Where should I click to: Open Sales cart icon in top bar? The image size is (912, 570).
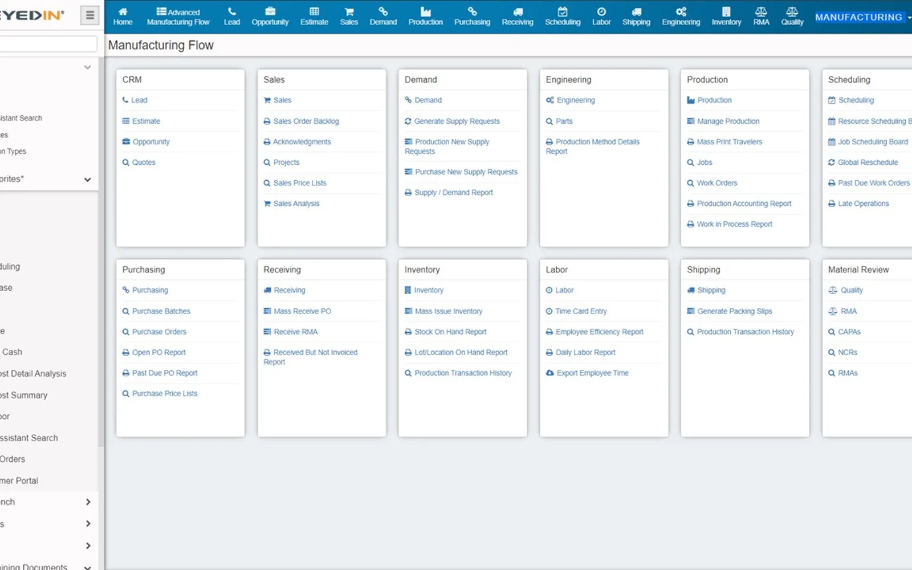349,17
